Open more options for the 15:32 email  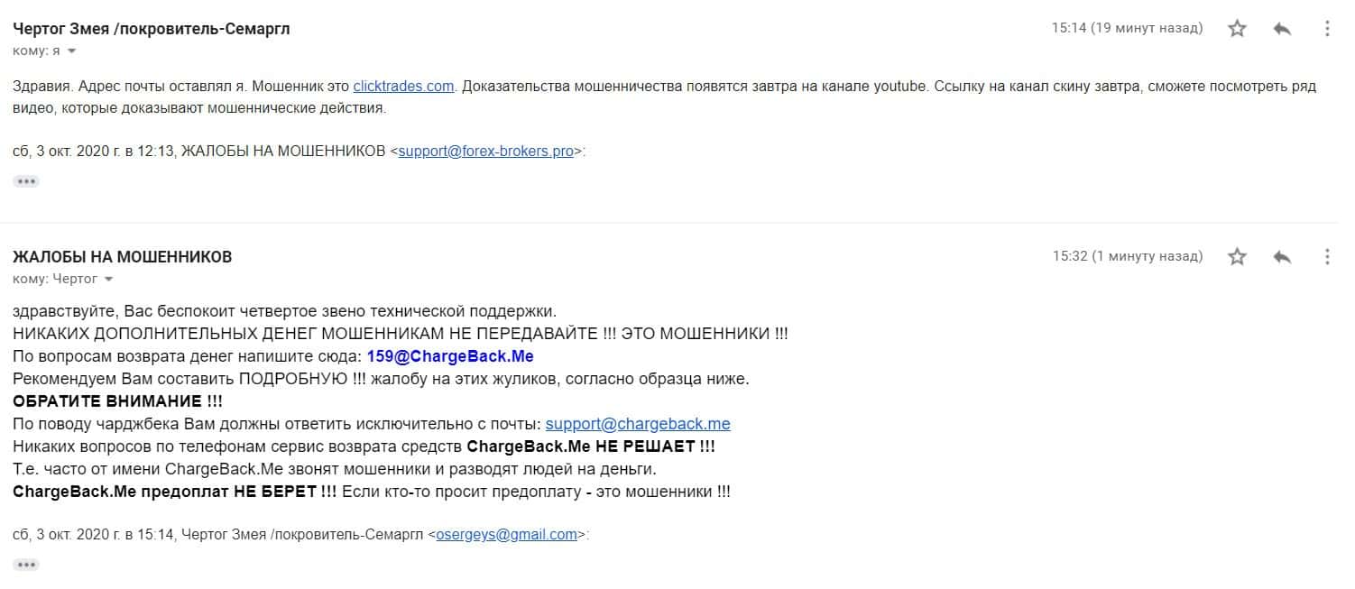[x=1327, y=257]
